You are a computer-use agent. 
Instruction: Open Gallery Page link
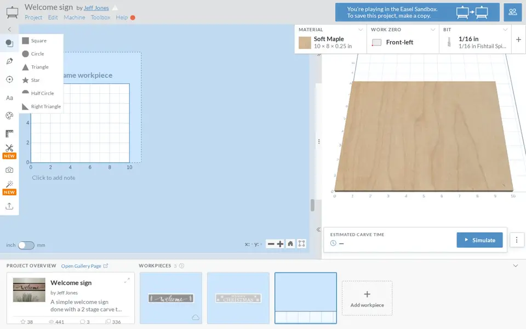(x=84, y=266)
